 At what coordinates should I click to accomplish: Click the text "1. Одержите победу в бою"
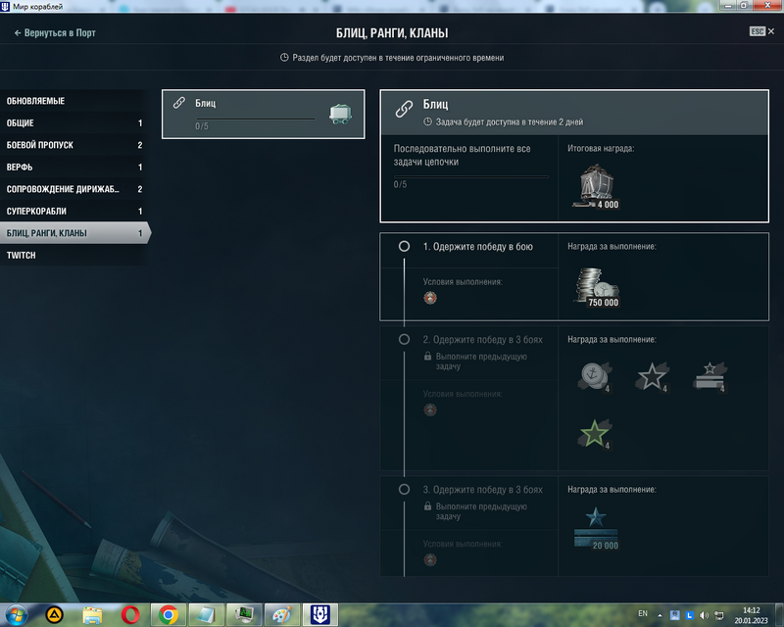pos(478,247)
